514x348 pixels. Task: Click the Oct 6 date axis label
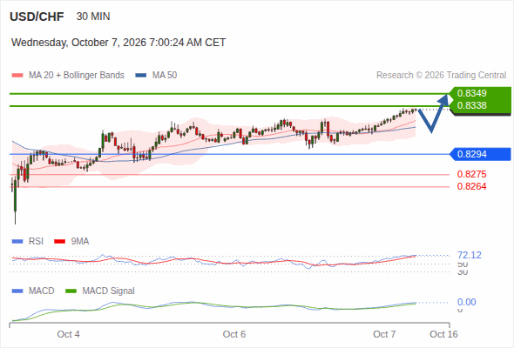click(234, 334)
